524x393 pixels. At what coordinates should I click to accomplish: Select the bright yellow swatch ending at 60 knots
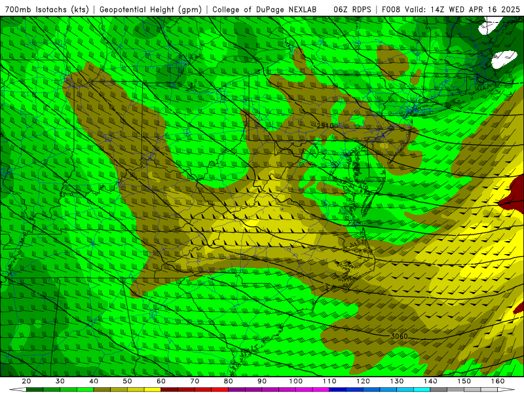pyautogui.click(x=153, y=389)
